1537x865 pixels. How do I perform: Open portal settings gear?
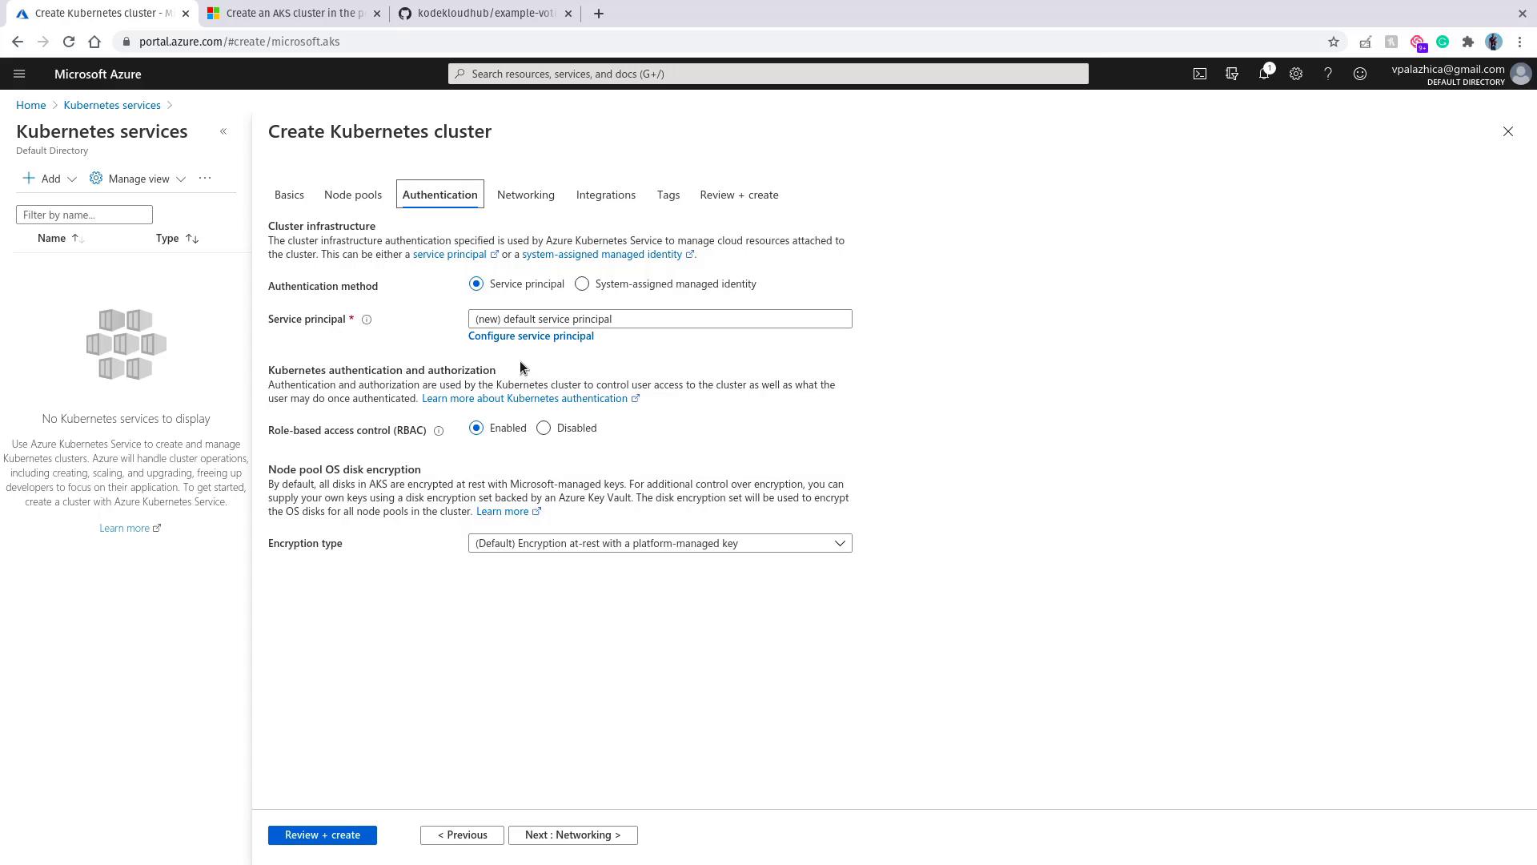tap(1296, 74)
